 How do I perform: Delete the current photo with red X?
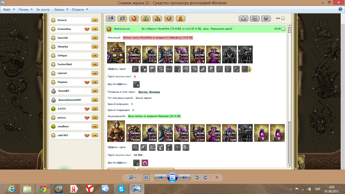[217, 177]
